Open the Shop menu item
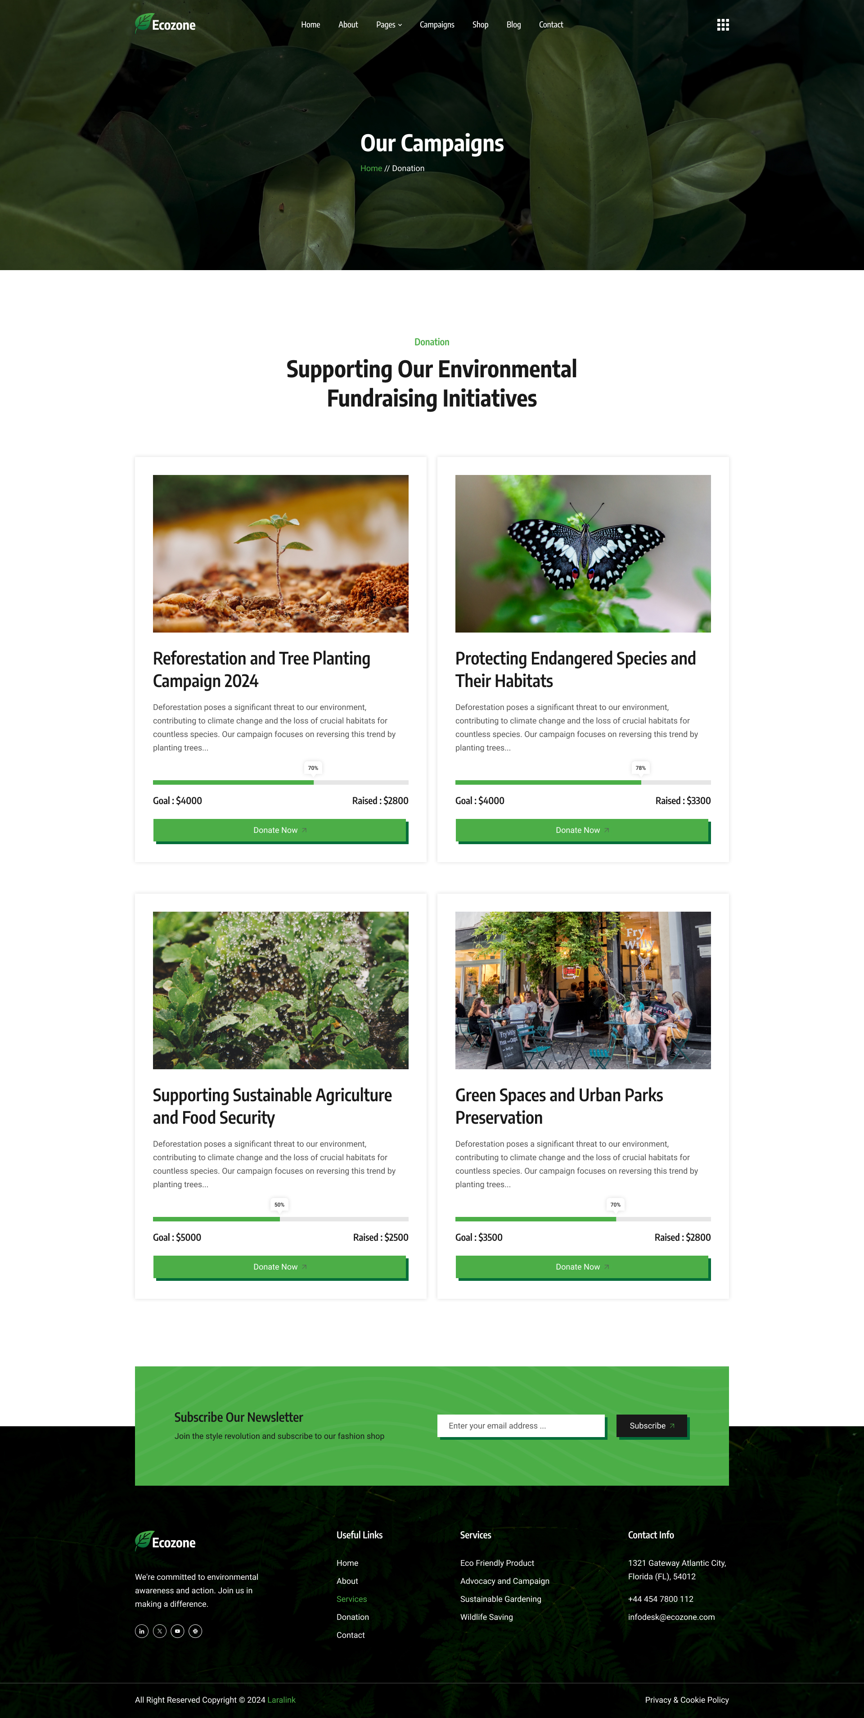Screen dimensions: 864x1718 pos(480,25)
